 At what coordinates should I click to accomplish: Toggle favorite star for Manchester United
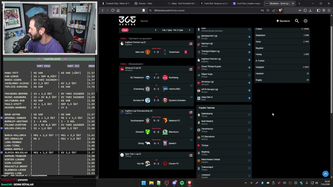coord(249,161)
